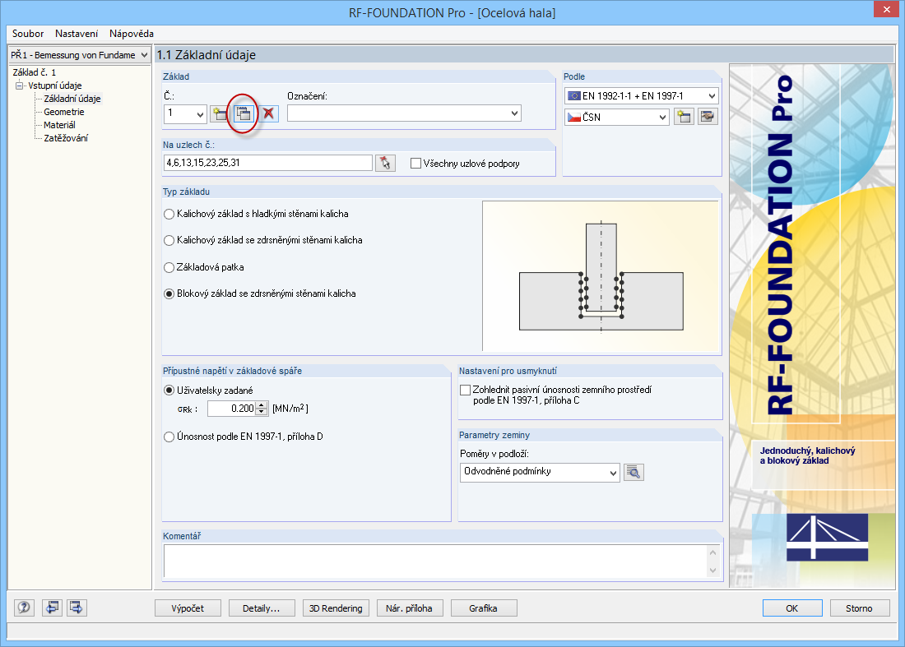
Task: Decrease σRk value with down arrow
Action: point(262,412)
